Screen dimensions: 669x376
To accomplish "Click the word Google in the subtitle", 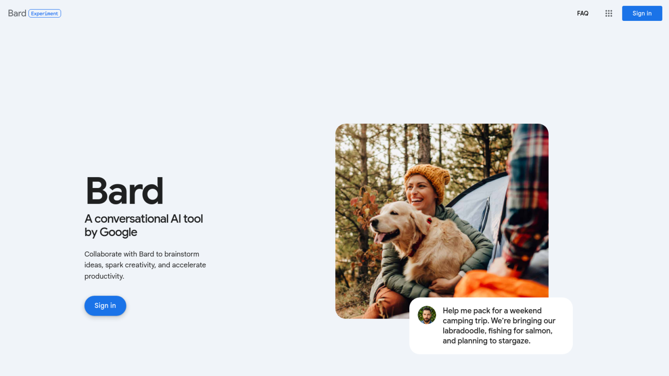I will 118,232.
